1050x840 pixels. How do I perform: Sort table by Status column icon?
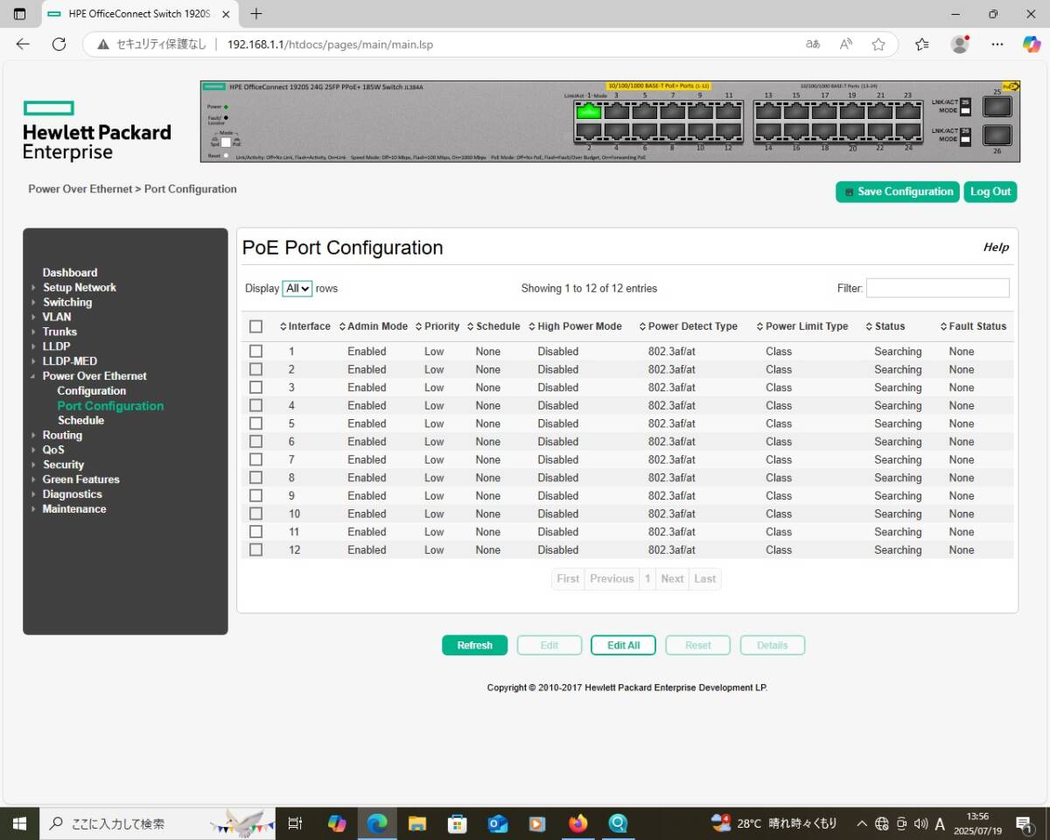coord(869,326)
